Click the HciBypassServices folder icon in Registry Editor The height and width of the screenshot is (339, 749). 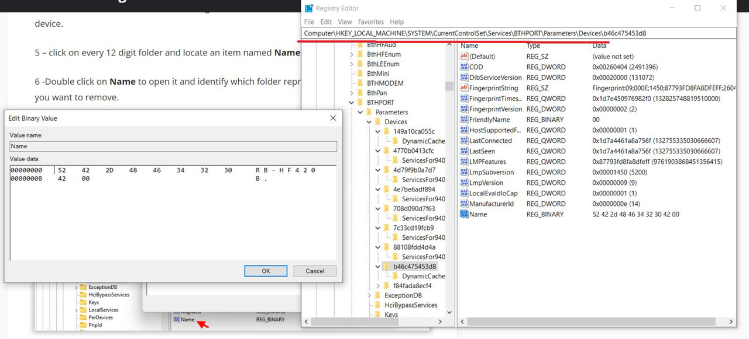[378, 305]
